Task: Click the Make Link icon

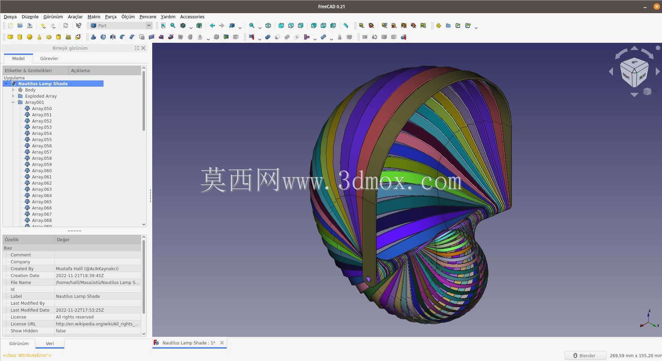Action: tap(458, 26)
